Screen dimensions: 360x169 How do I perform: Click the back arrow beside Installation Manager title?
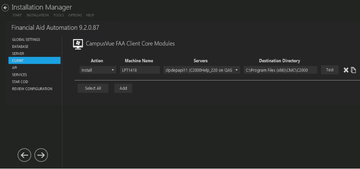tap(5, 8)
